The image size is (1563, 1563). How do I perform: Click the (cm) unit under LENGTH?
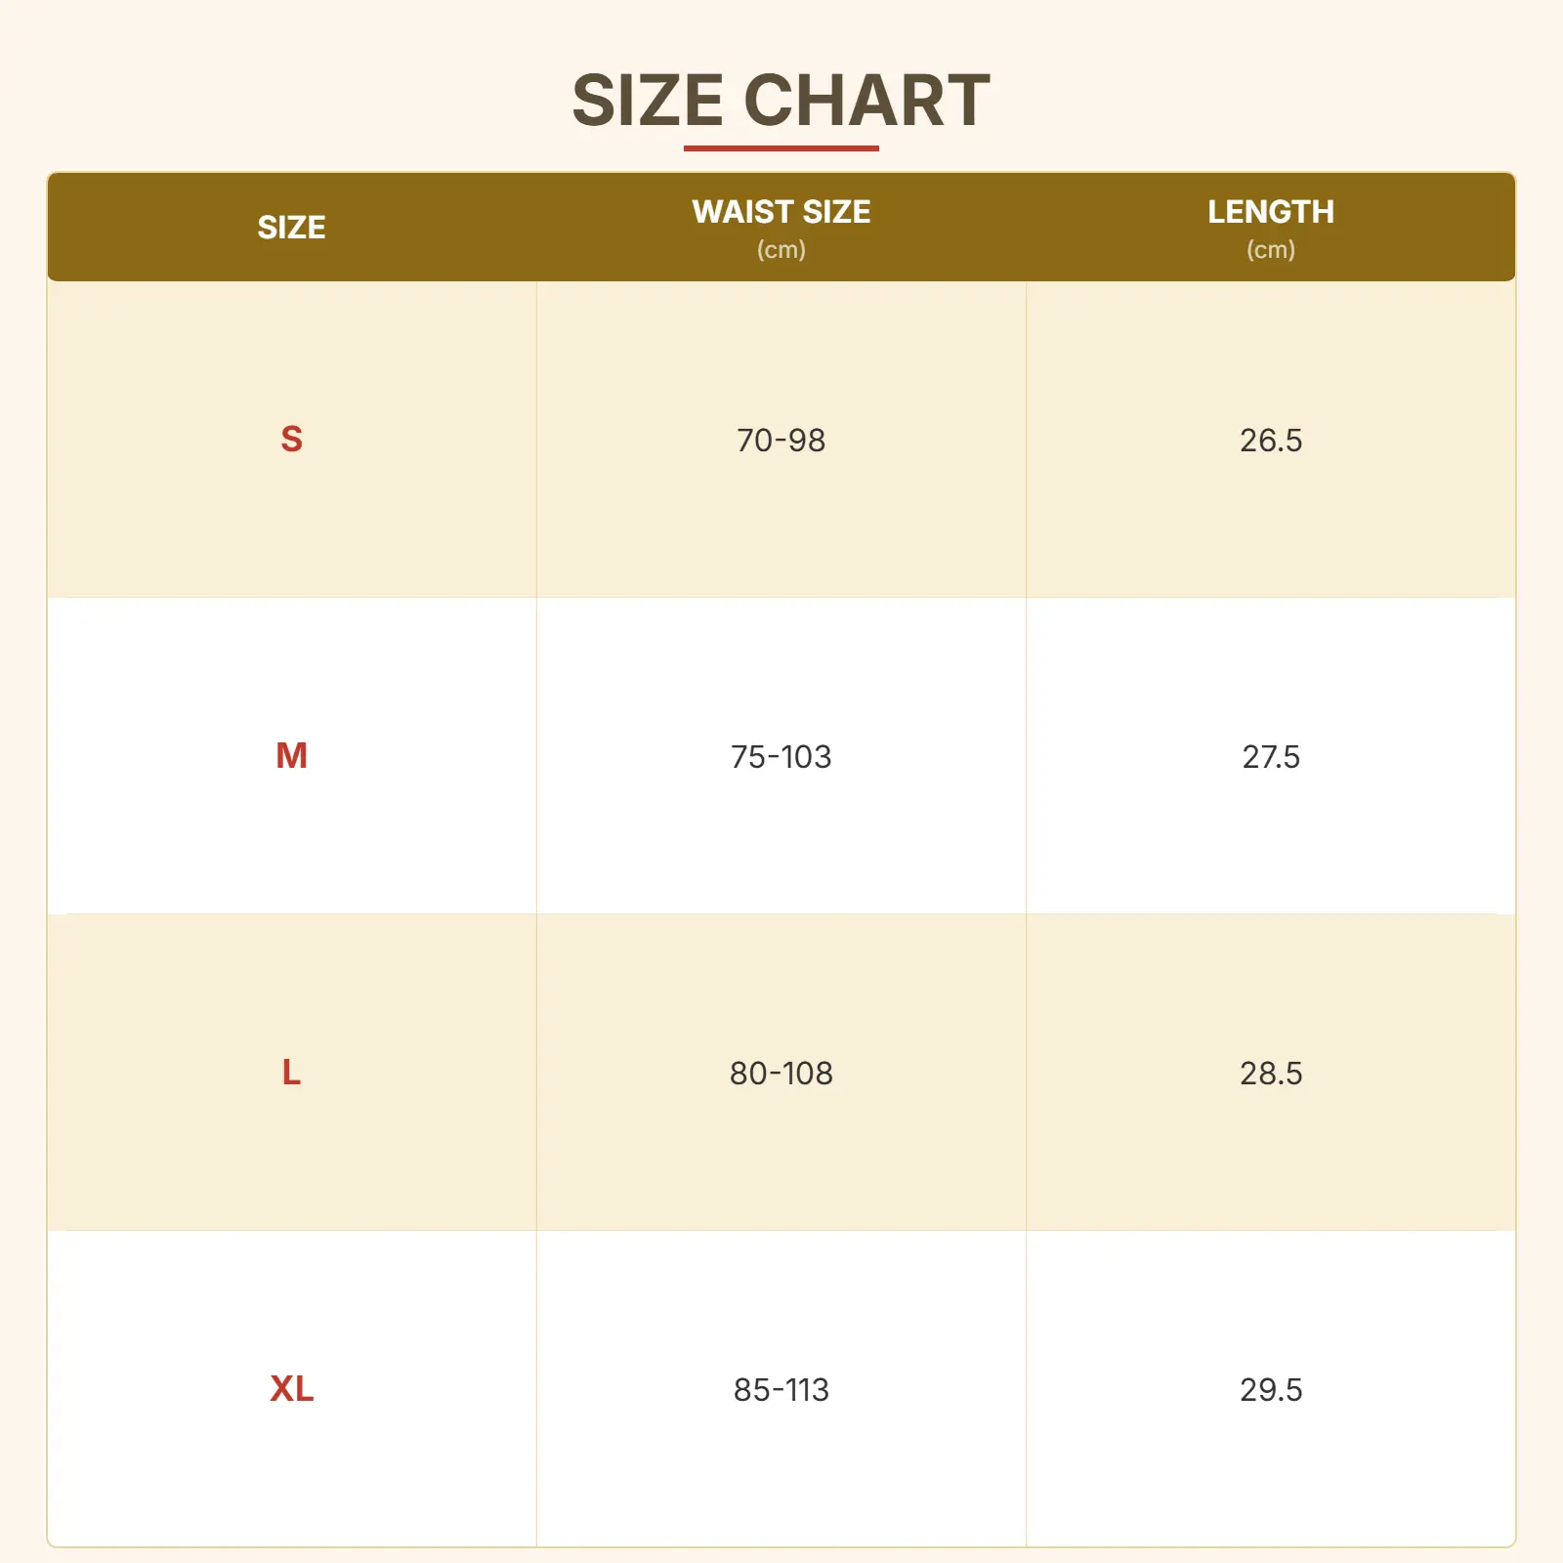coord(1270,250)
